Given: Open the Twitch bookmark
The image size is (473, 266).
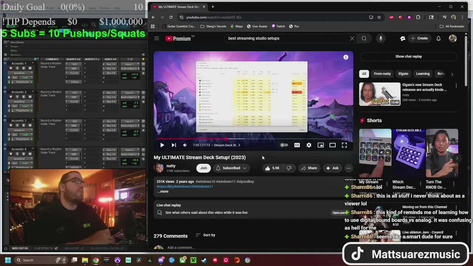Looking at the screenshot, I should tap(278, 26).
